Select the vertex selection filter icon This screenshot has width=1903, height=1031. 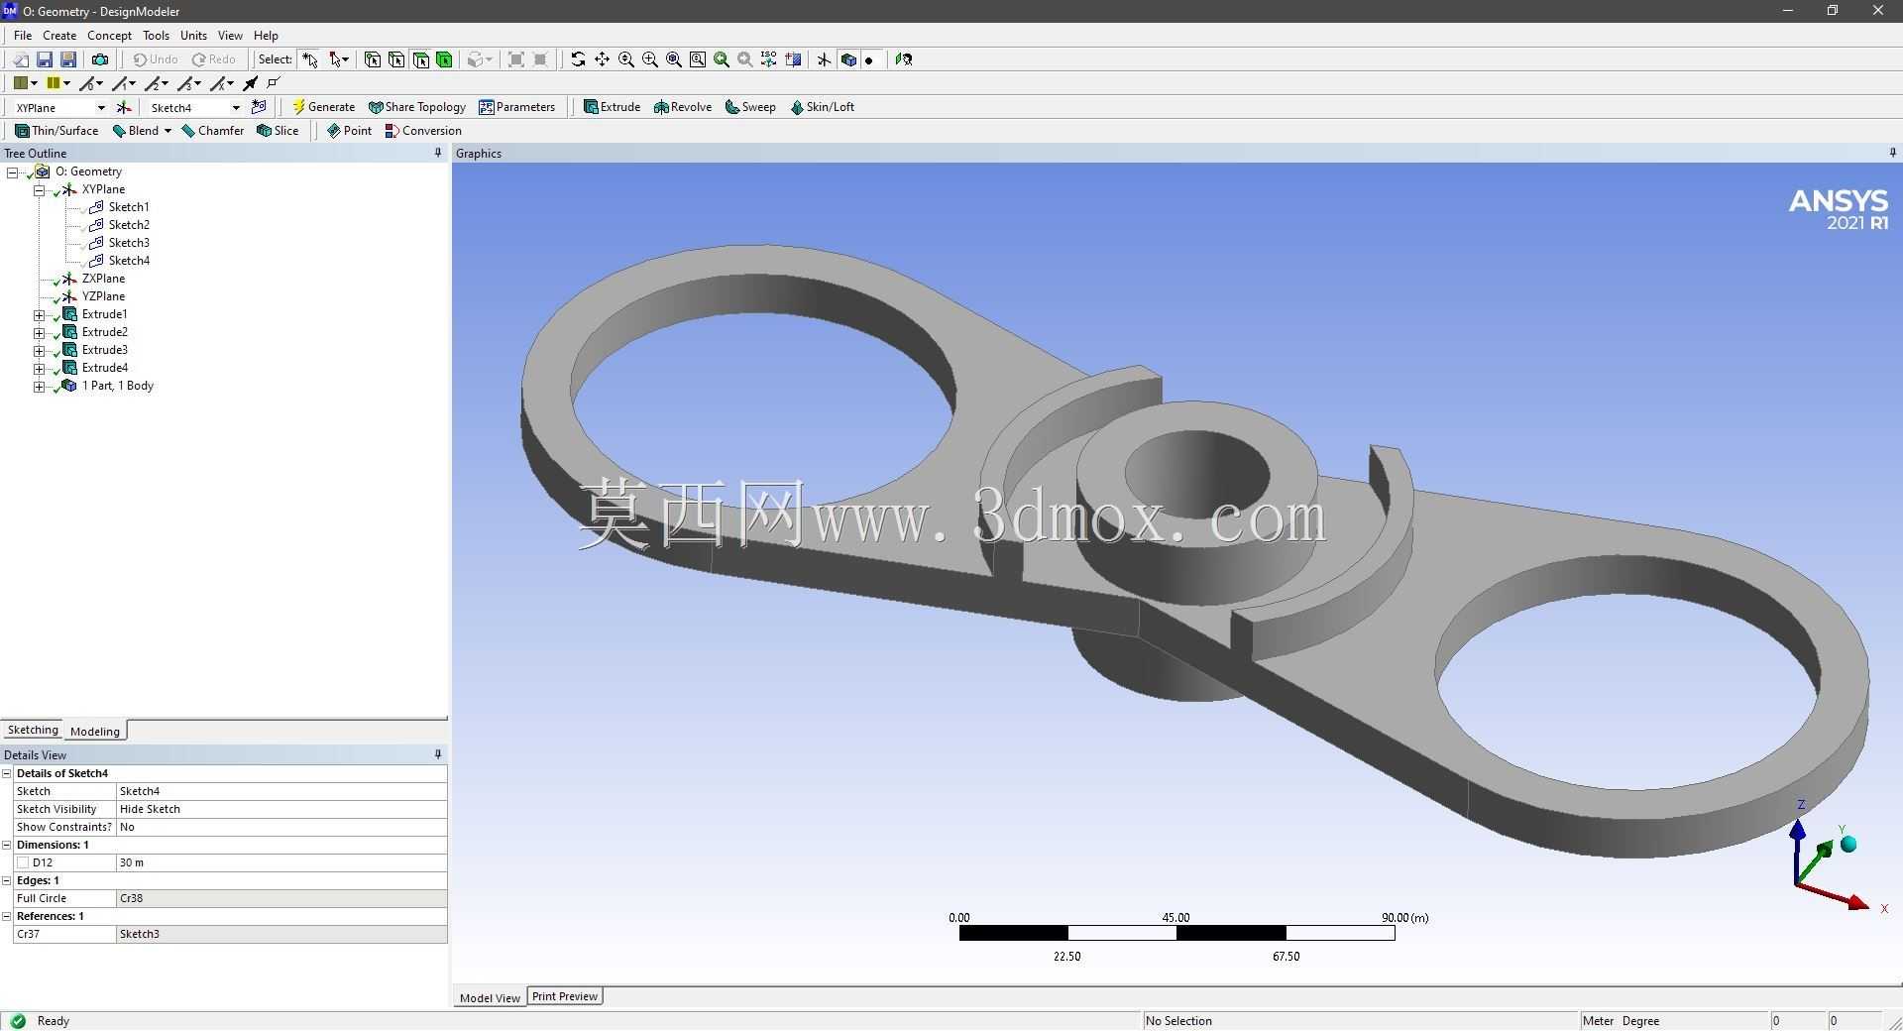pos(373,59)
